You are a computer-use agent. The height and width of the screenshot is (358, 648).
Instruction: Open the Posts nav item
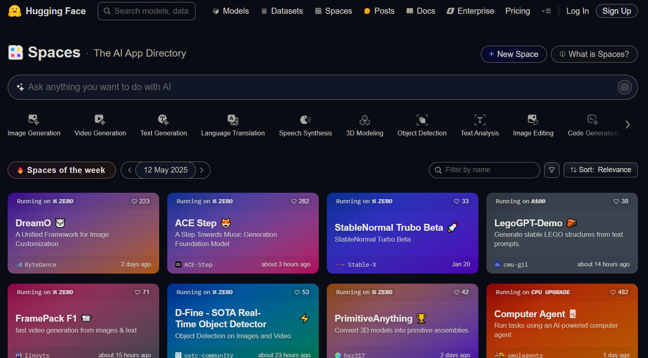tap(379, 11)
